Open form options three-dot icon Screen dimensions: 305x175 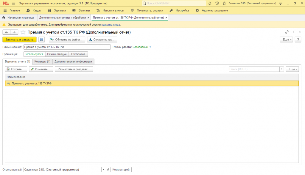[293, 32]
